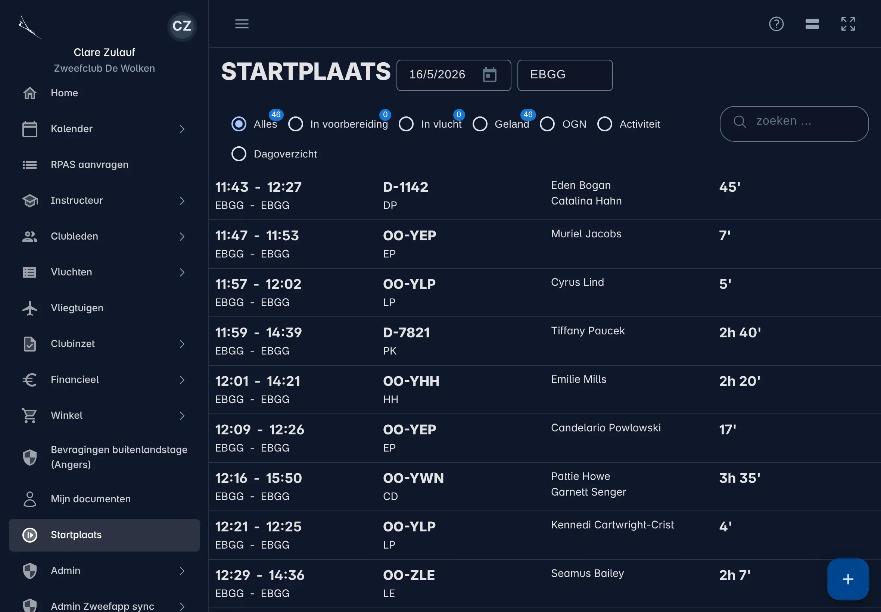
Task: Select the Geland radio button
Action: coord(480,124)
